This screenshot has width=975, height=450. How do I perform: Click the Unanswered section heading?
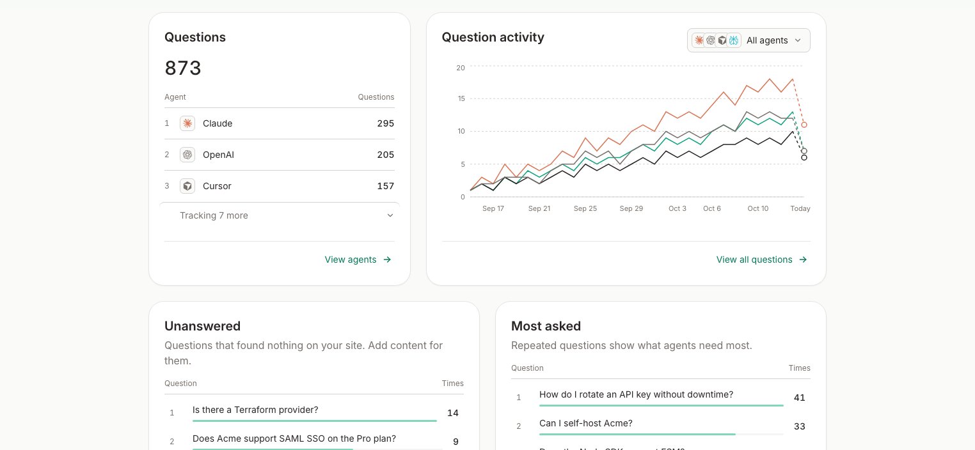[x=202, y=326]
